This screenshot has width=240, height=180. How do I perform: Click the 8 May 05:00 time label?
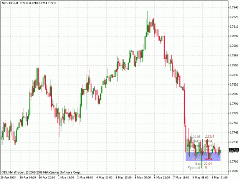click(x=200, y=178)
